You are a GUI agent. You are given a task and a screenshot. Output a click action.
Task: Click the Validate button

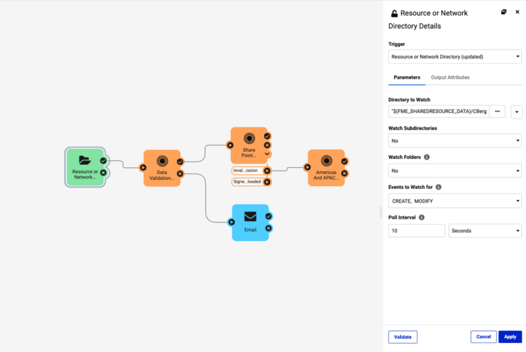pyautogui.click(x=403, y=337)
